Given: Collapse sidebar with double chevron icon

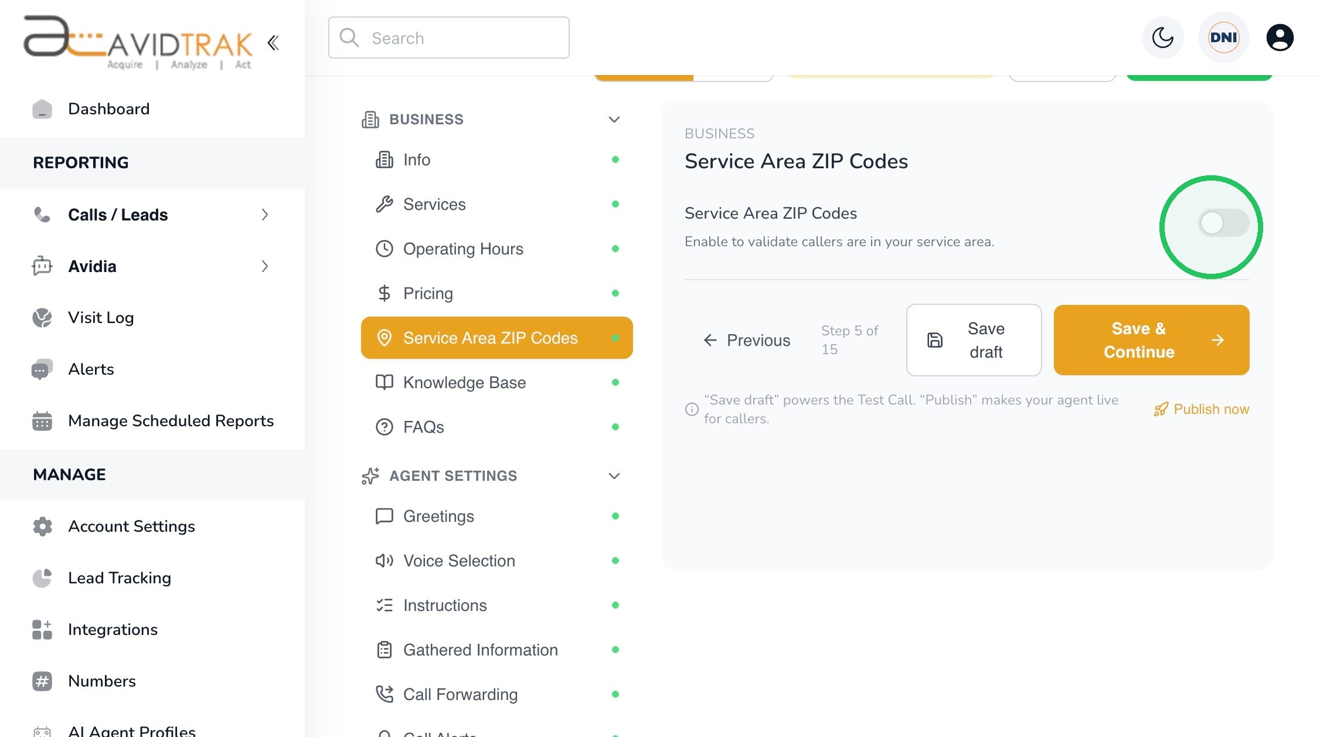Looking at the screenshot, I should [x=273, y=43].
